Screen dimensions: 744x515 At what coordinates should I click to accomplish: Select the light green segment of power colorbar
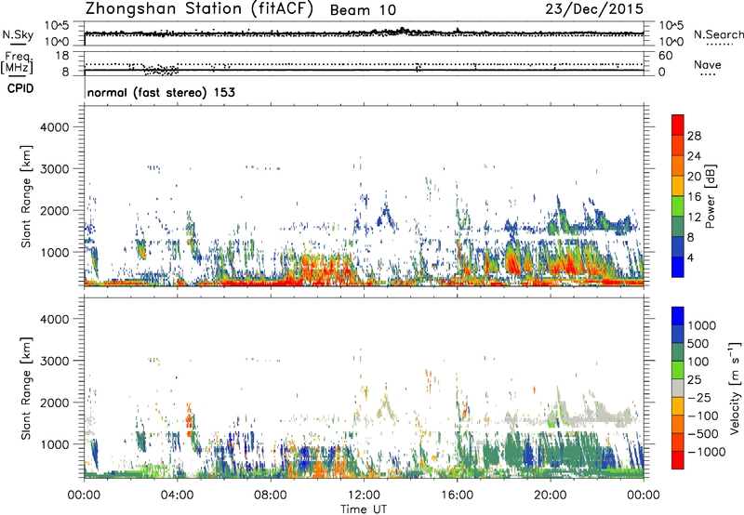(678, 206)
